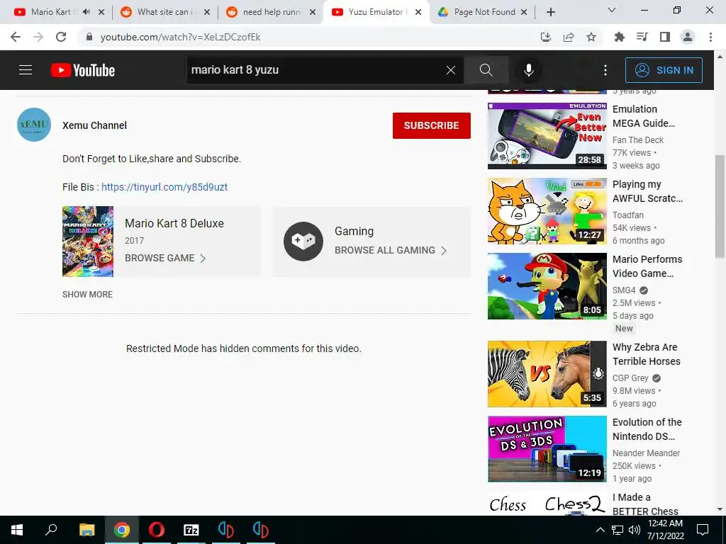
Task: Open the Xemu Channel name link
Action: (94, 125)
